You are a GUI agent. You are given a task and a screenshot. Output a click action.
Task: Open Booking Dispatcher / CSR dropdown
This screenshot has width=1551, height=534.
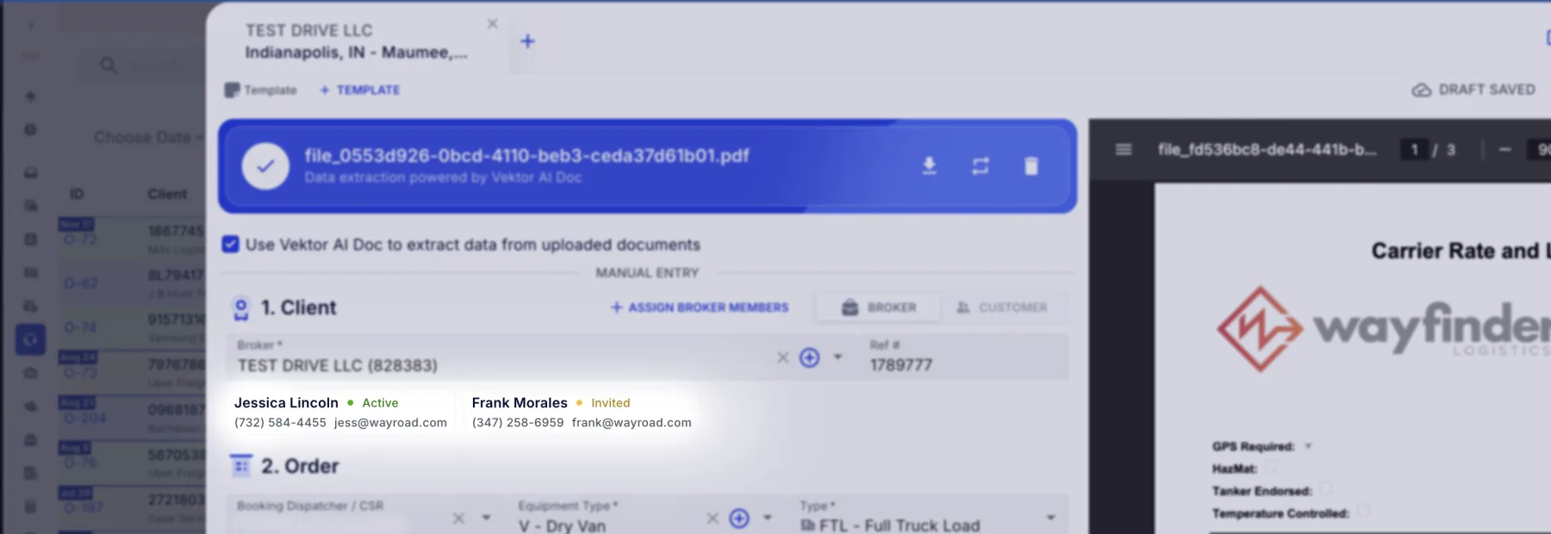pyautogui.click(x=486, y=518)
